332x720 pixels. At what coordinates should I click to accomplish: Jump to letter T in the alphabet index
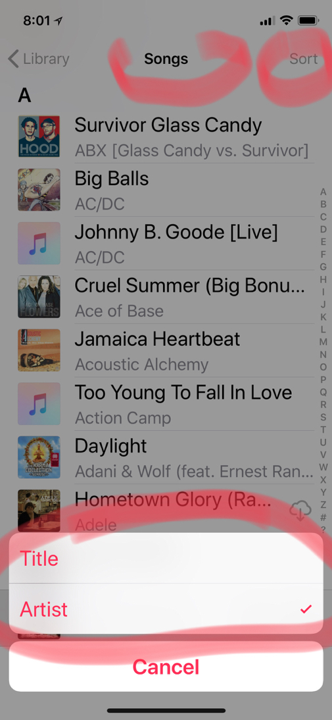[323, 429]
